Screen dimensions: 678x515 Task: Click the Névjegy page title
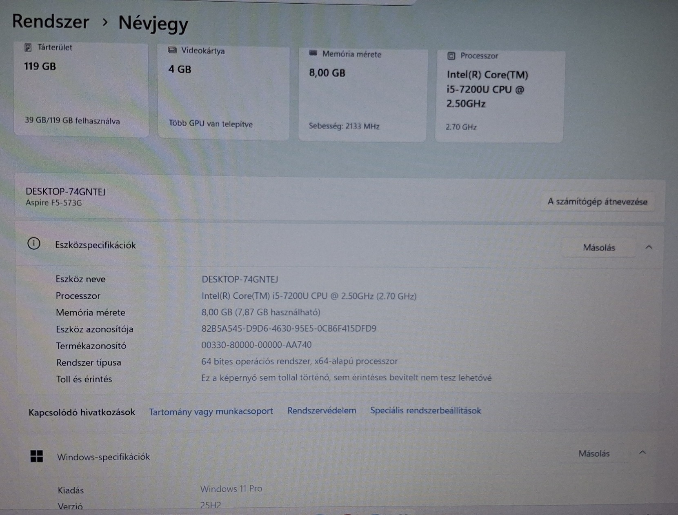pos(153,23)
